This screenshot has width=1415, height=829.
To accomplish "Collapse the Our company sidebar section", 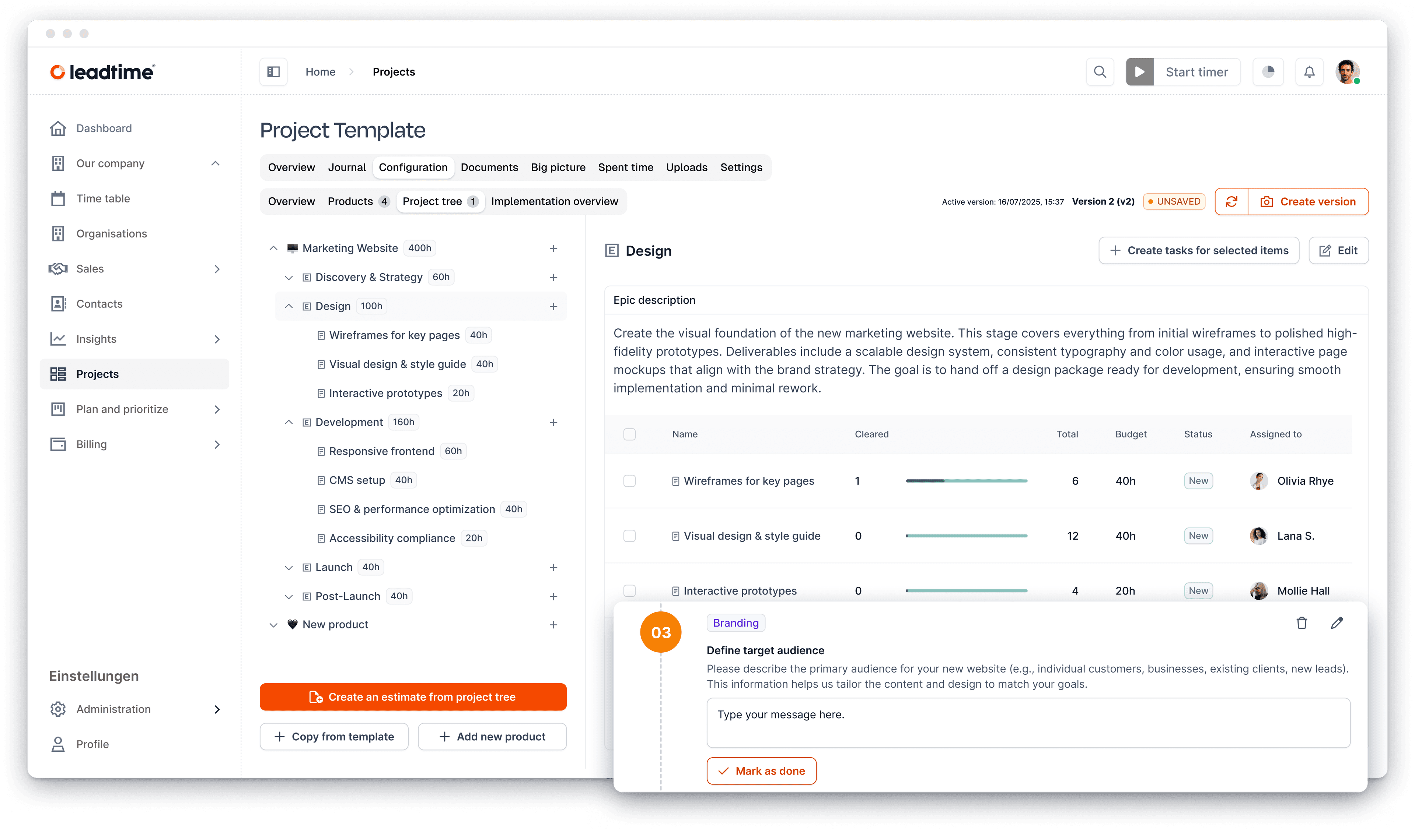I will (x=216, y=163).
